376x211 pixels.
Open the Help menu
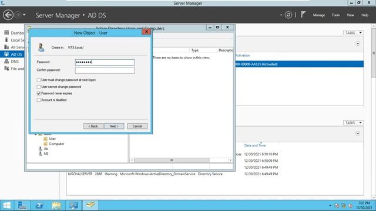(365, 15)
